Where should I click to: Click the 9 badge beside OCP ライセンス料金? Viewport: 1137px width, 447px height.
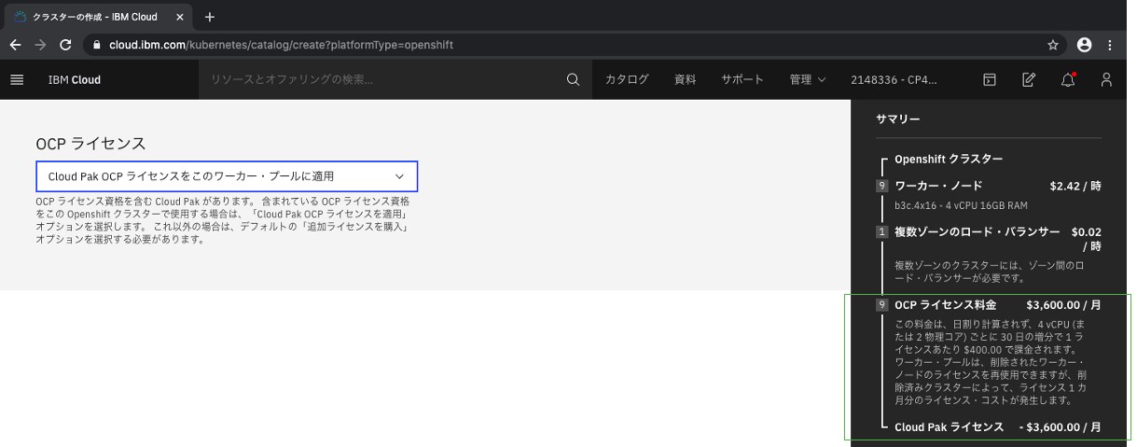click(882, 304)
